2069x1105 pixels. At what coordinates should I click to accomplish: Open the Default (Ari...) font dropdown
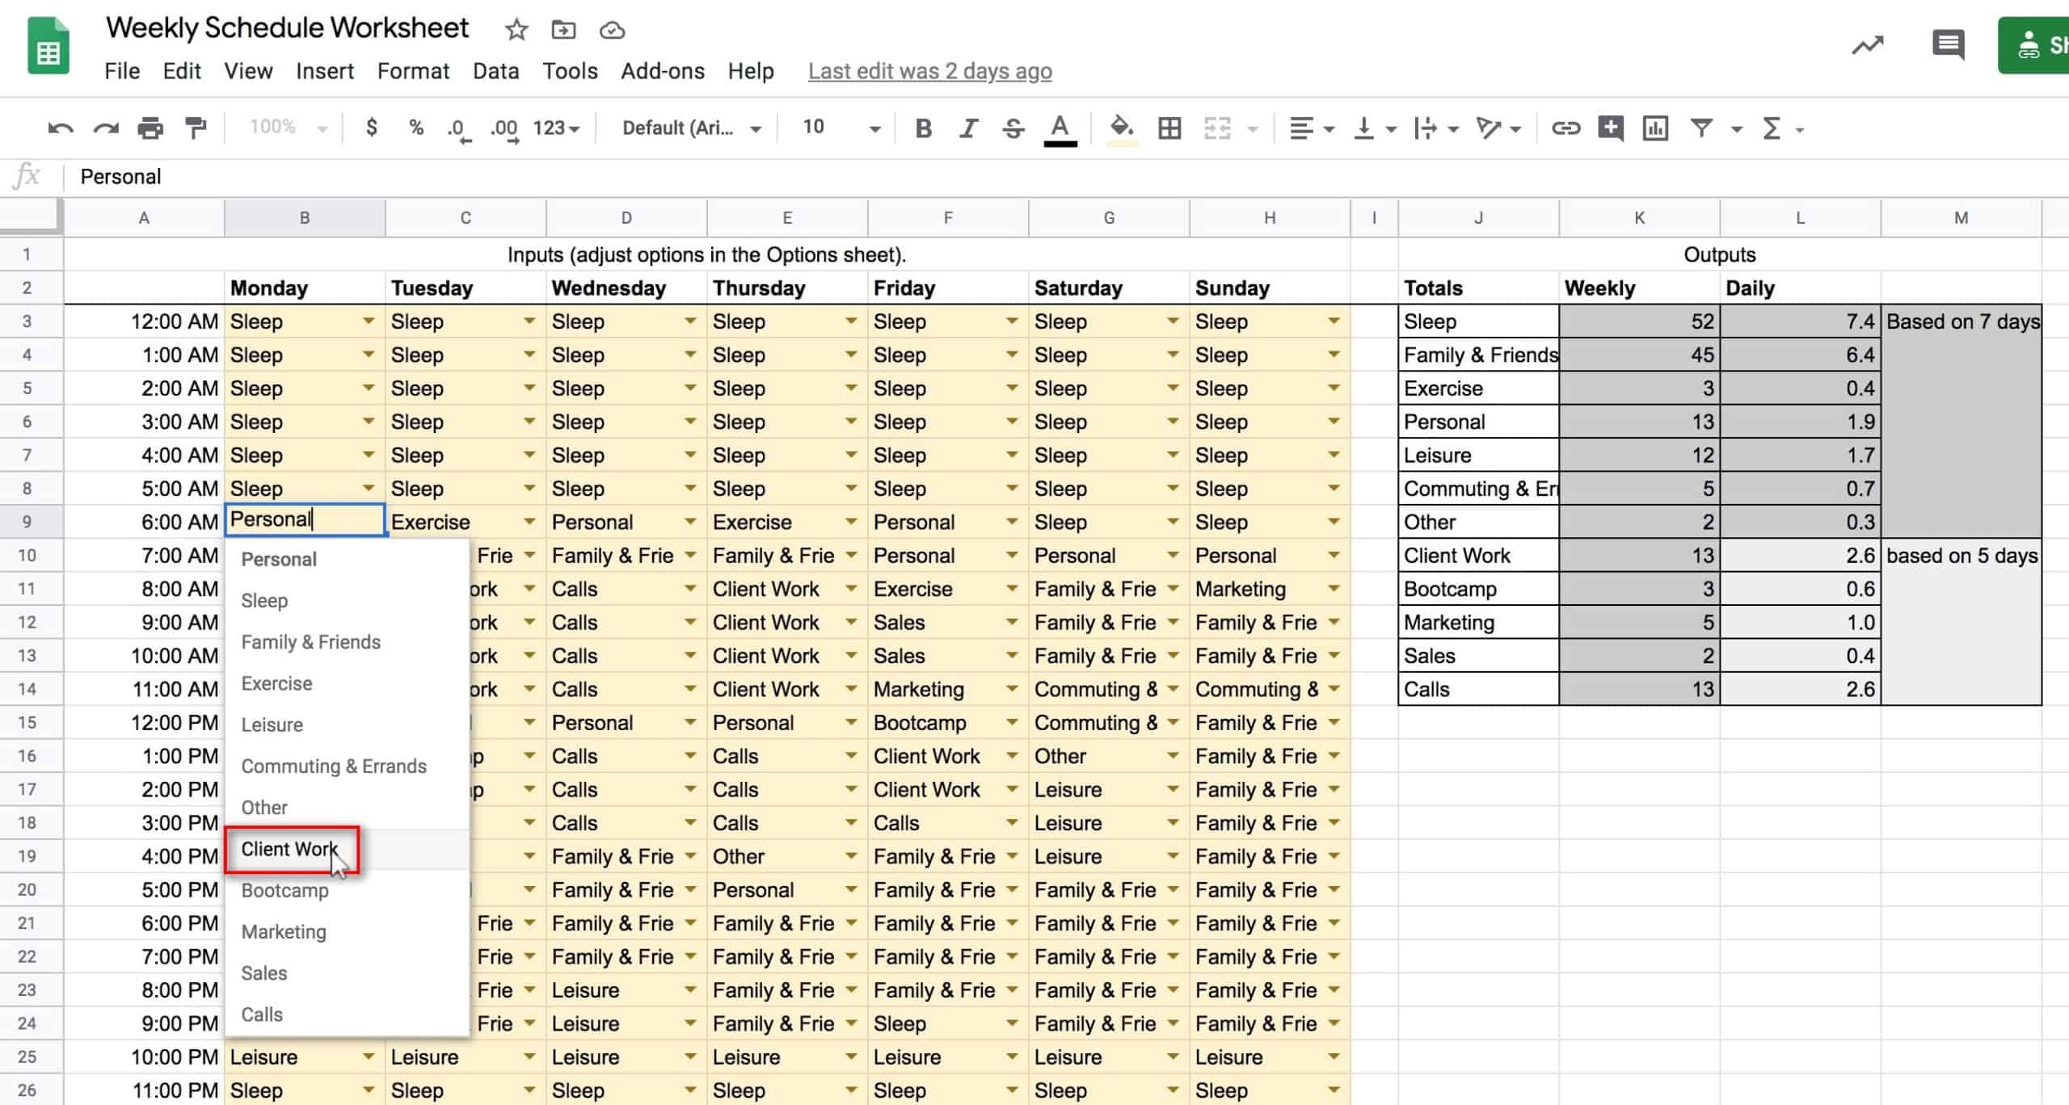click(x=692, y=128)
